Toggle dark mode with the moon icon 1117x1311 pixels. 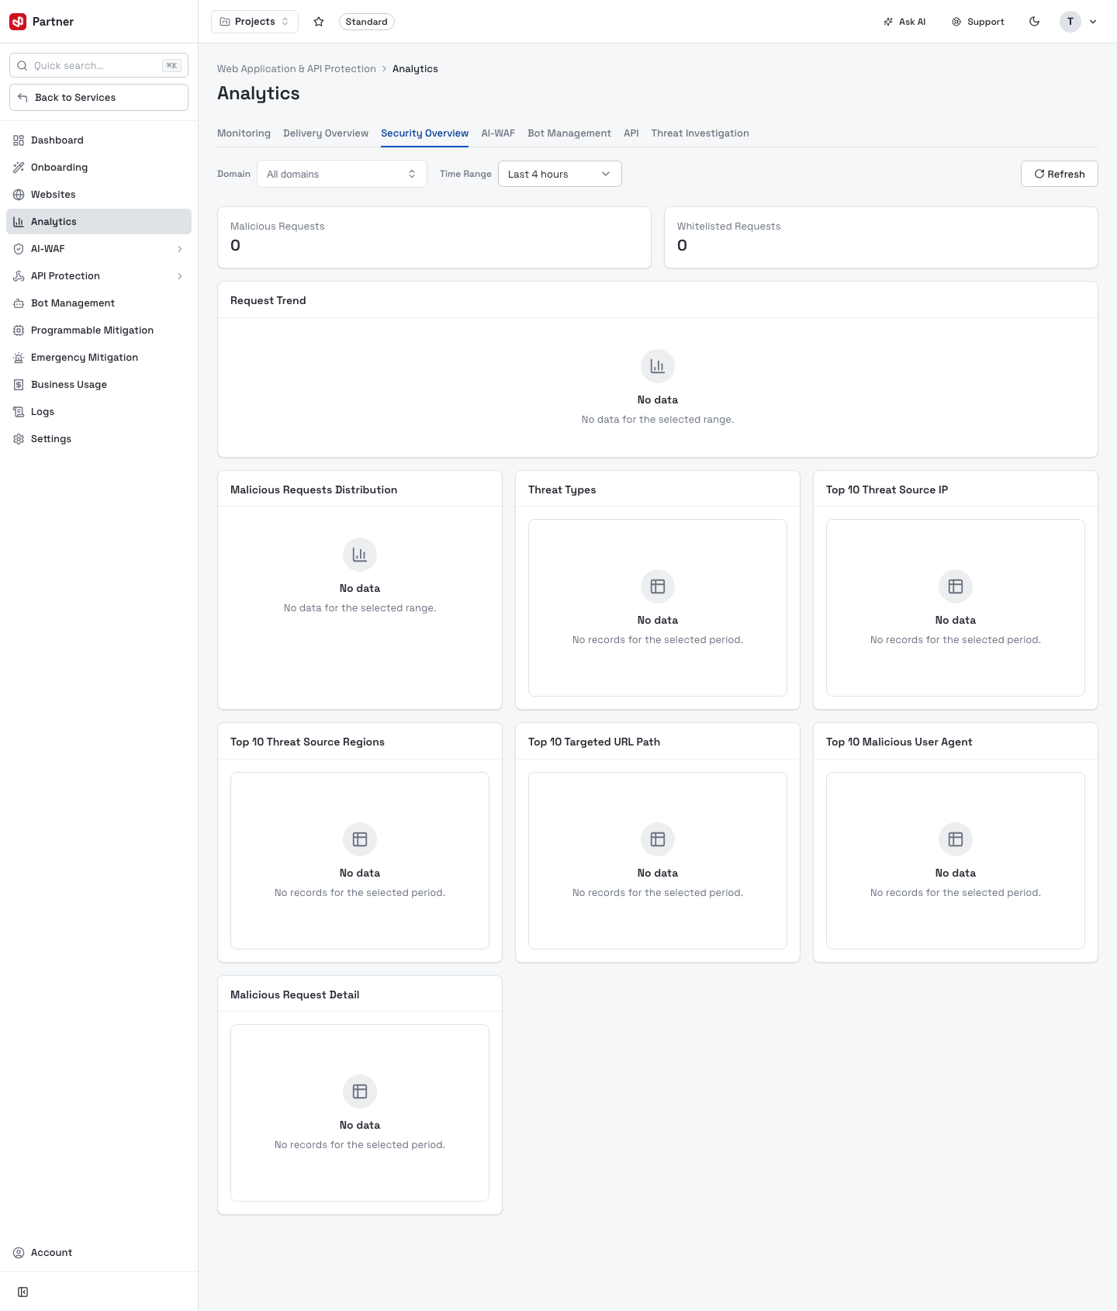(1035, 22)
